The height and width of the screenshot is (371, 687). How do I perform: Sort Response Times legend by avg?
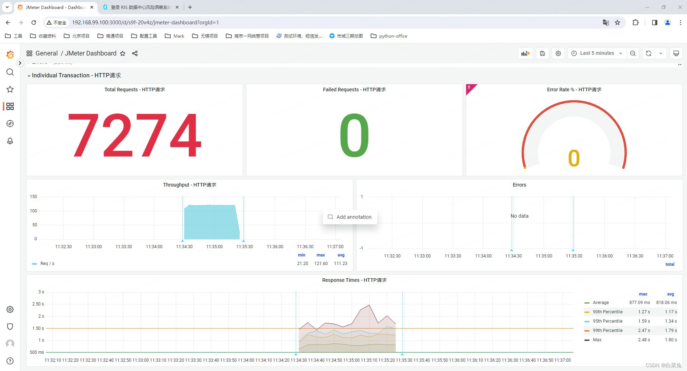click(670, 294)
